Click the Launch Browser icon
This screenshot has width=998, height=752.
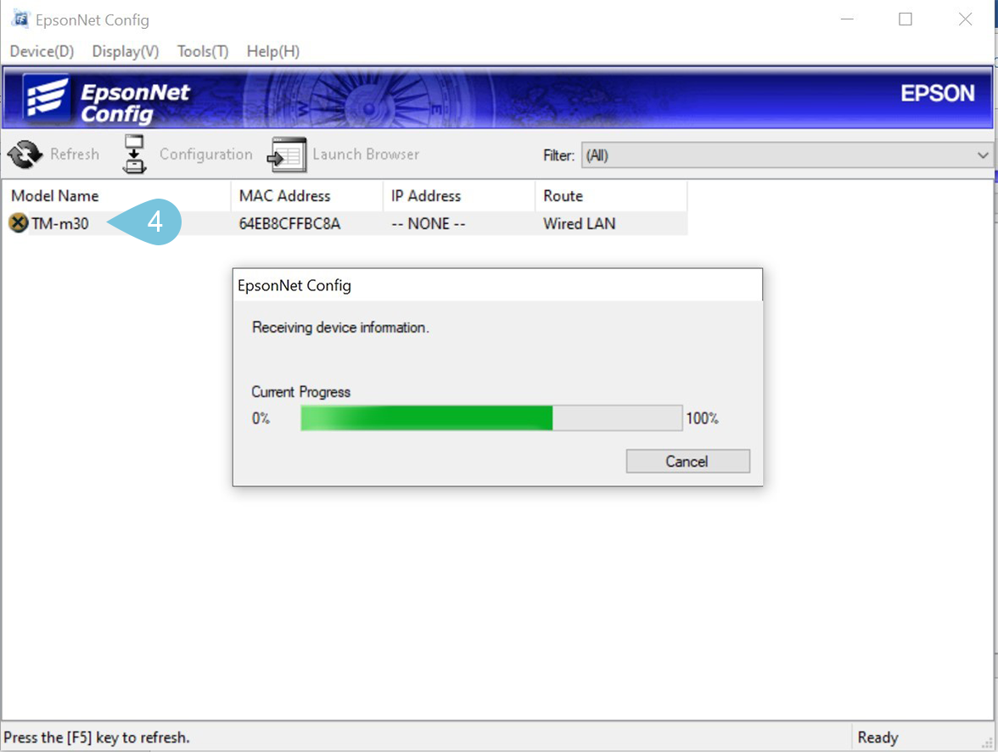(288, 154)
